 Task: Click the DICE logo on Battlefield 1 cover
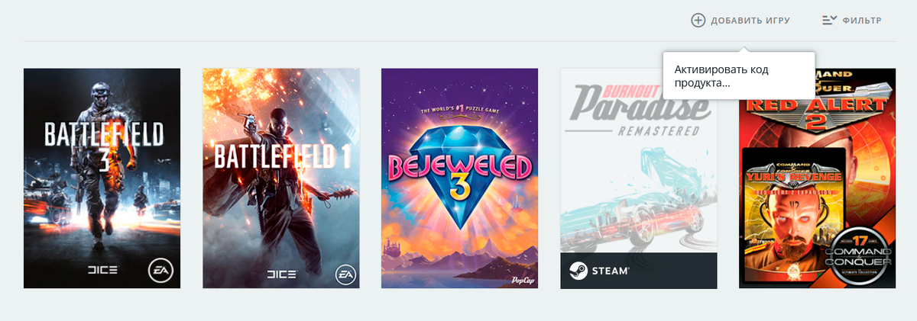click(281, 274)
